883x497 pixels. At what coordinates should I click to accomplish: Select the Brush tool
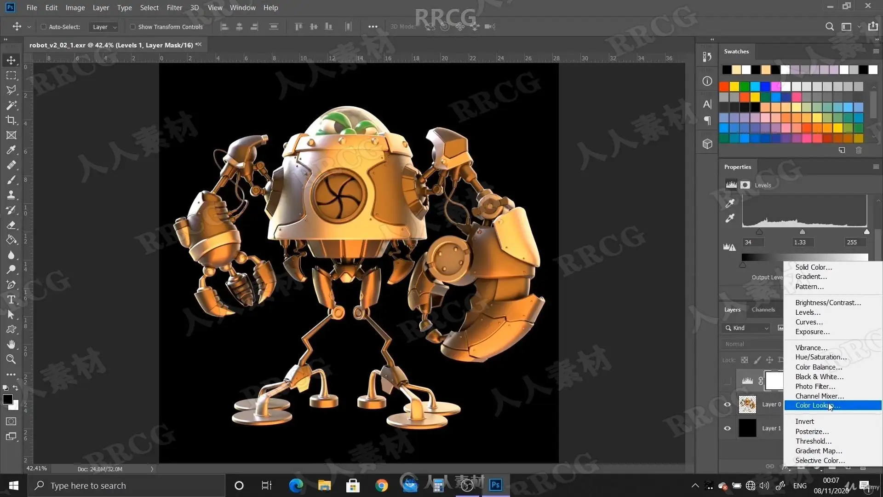11,180
